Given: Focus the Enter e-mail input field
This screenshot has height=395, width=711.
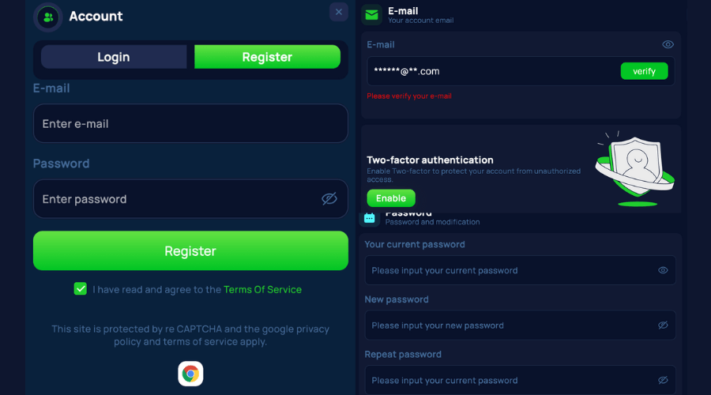Looking at the screenshot, I should (x=190, y=123).
